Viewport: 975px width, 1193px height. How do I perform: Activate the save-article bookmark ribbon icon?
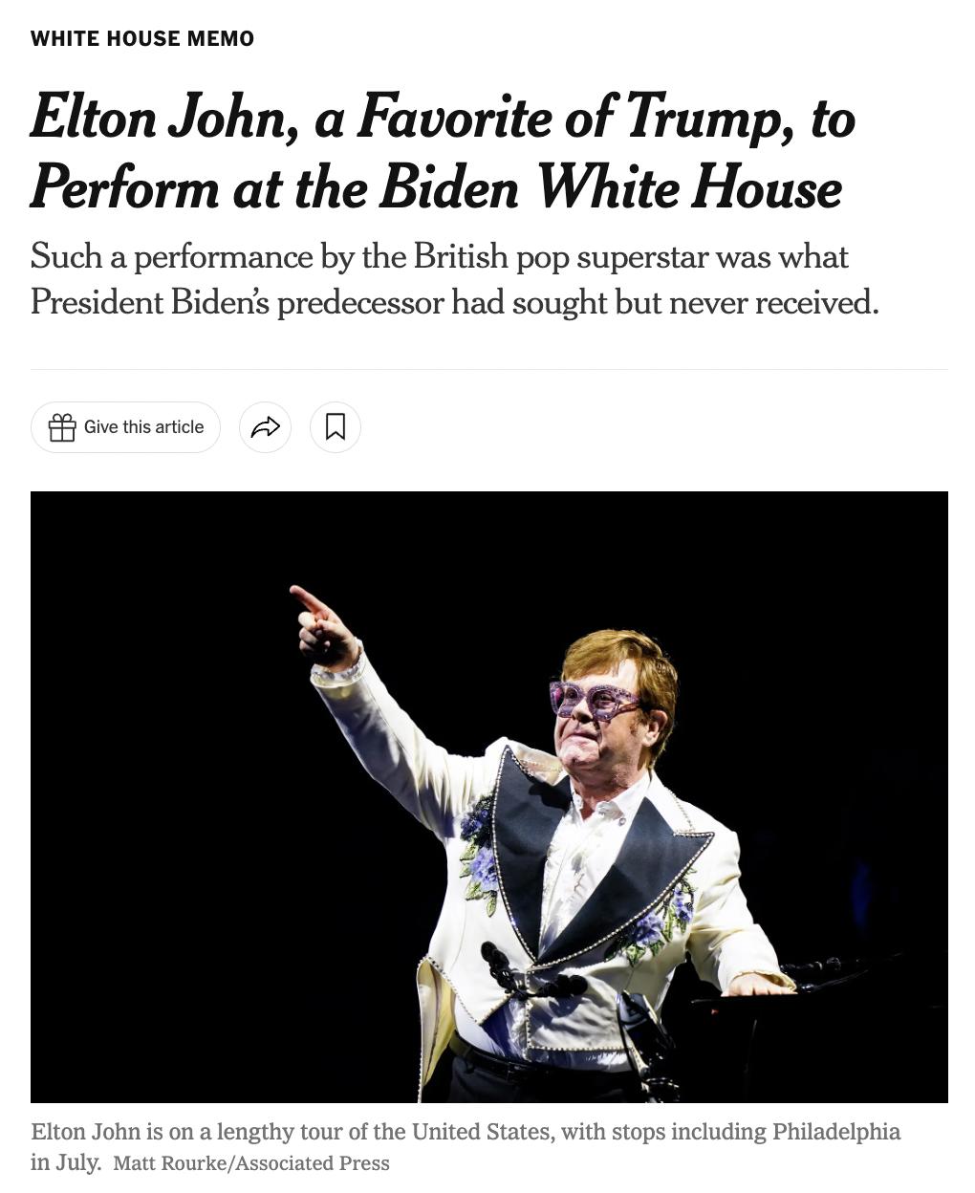coord(336,427)
